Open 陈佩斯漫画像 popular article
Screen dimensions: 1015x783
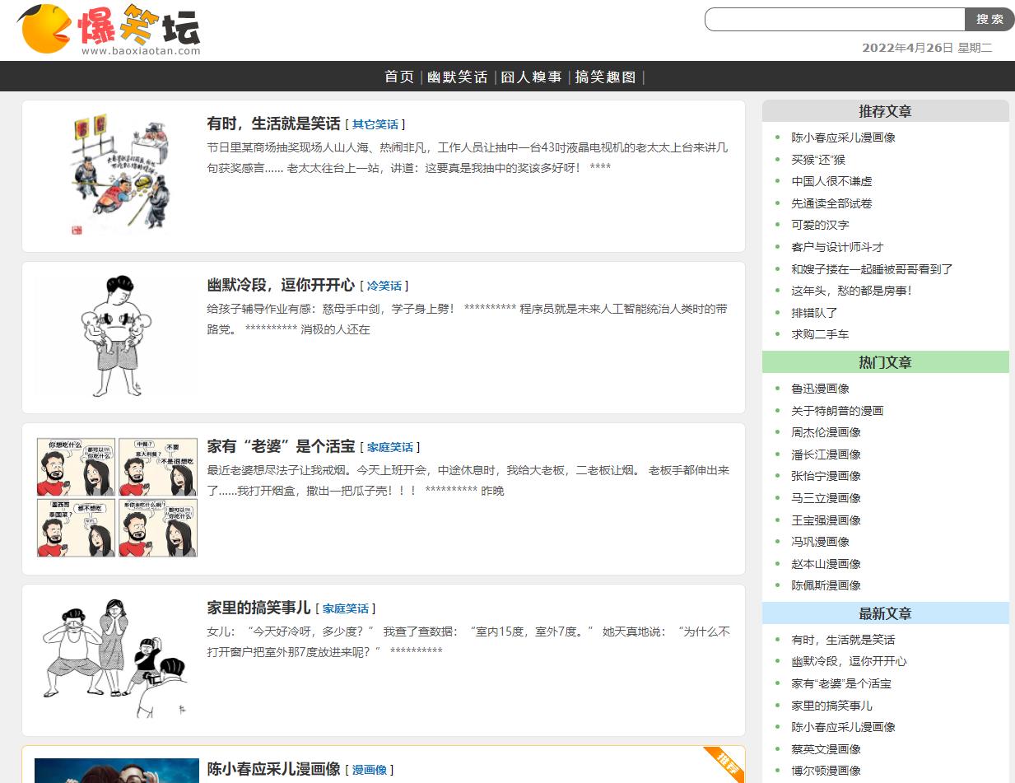826,585
